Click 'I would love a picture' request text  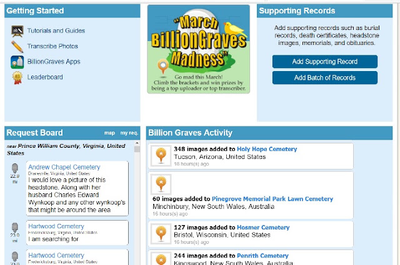(x=76, y=195)
